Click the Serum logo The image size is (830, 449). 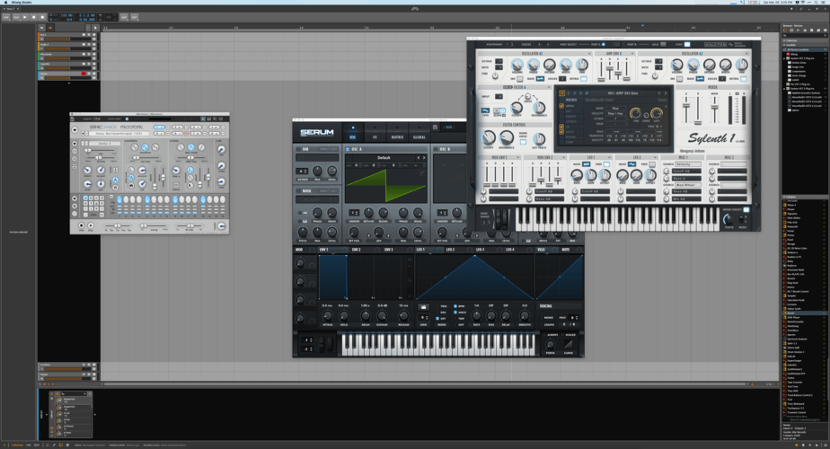316,132
